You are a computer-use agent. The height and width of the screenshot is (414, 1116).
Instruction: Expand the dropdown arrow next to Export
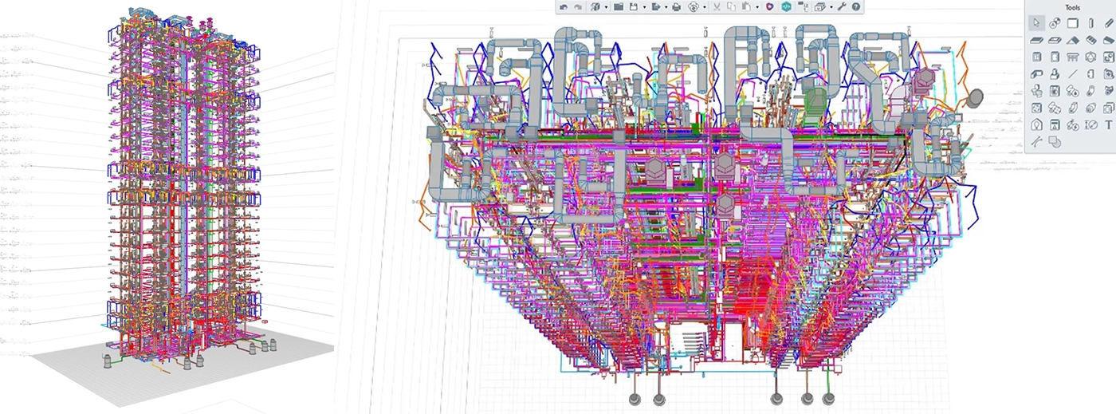(666, 7)
